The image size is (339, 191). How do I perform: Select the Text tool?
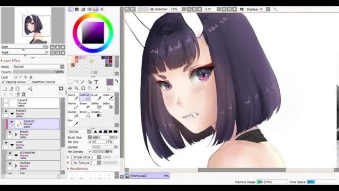(96, 82)
